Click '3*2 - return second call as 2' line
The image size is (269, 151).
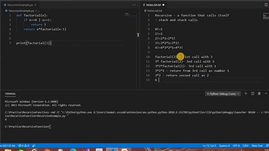(x=182, y=75)
